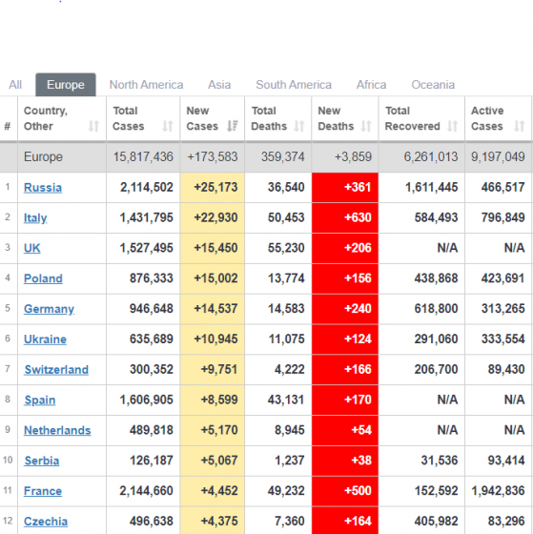Image resolution: width=533 pixels, height=534 pixels.
Task: Sort by Total Cases arrow icon
Action: coord(168,126)
